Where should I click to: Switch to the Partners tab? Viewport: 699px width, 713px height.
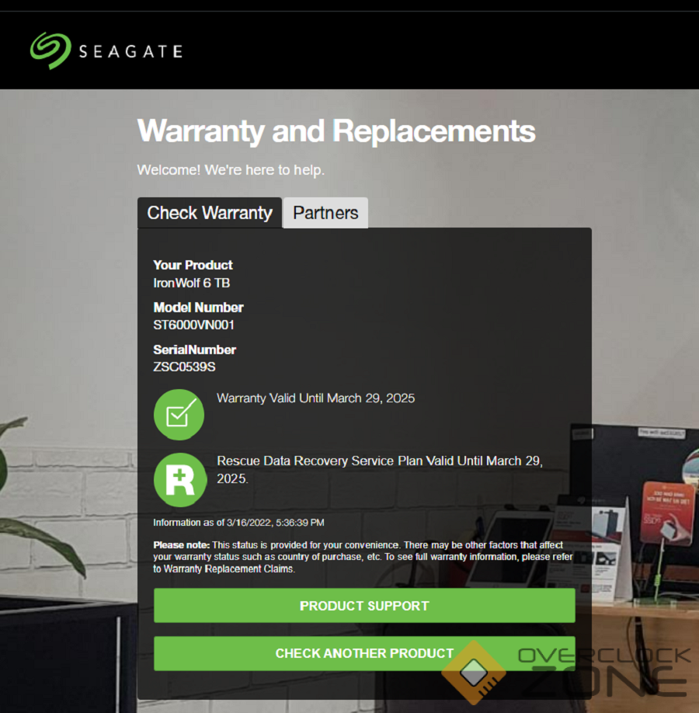click(x=325, y=212)
